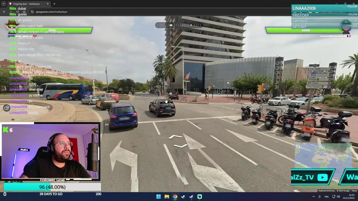Click the Terms link

pos(354,191)
